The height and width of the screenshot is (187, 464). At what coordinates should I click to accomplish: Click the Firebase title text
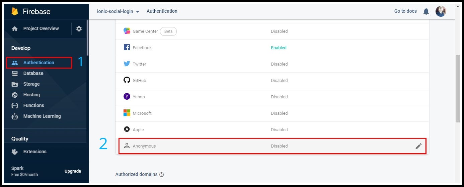pyautogui.click(x=36, y=11)
